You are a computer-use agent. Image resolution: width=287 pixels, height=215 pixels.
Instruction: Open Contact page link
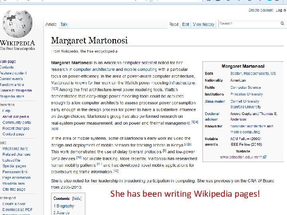14,134
